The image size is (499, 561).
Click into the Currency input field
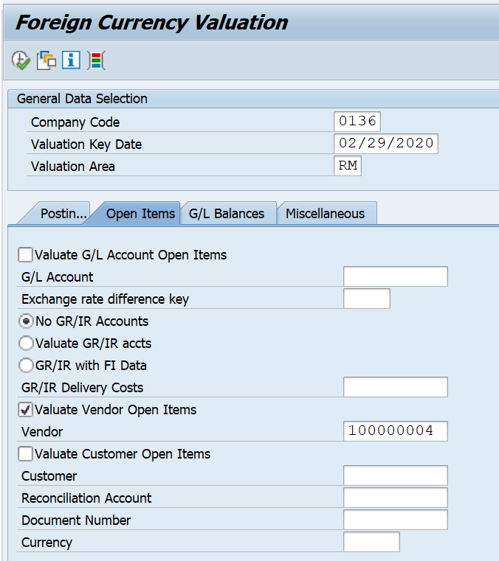[371, 542]
